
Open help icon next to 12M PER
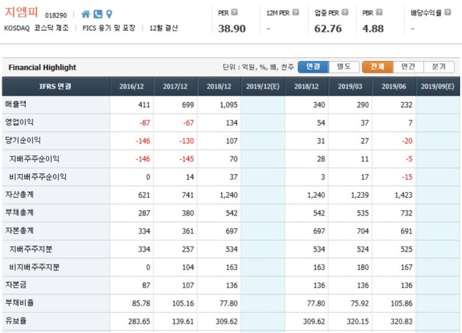(x=295, y=12)
